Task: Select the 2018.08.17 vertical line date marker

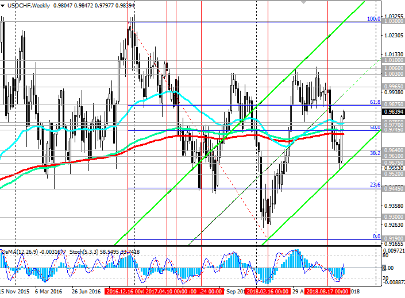Action: pos(327,292)
